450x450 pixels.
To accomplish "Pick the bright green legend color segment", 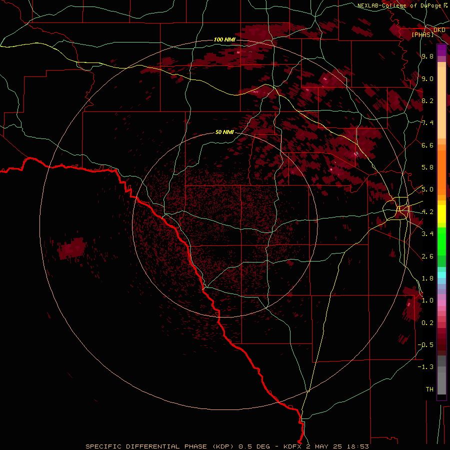I will tap(441, 241).
